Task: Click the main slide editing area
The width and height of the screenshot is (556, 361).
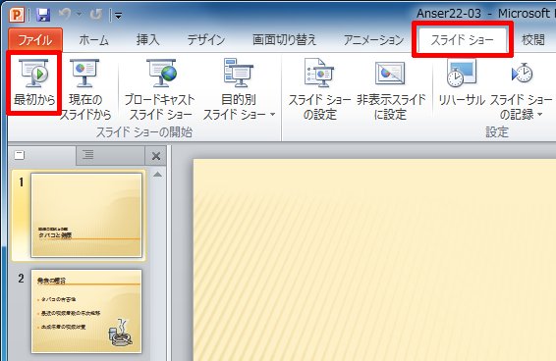Action: pos(374,260)
